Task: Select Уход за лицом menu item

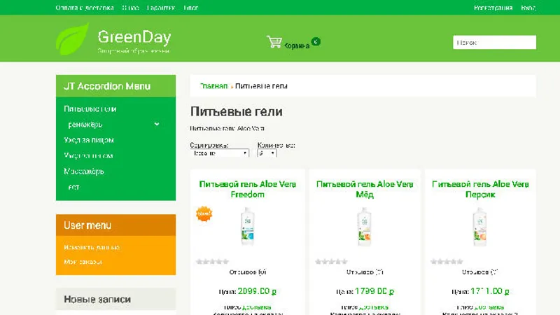Action: [89, 140]
